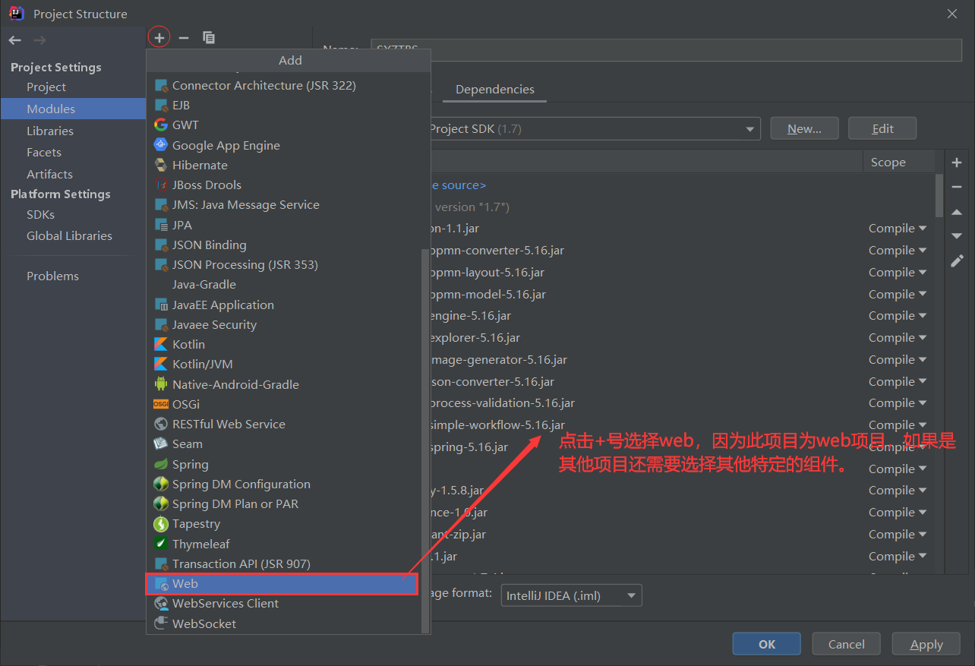Viewport: 975px width, 666px height.
Task: Click the Tapestry icon
Action: pyautogui.click(x=161, y=524)
